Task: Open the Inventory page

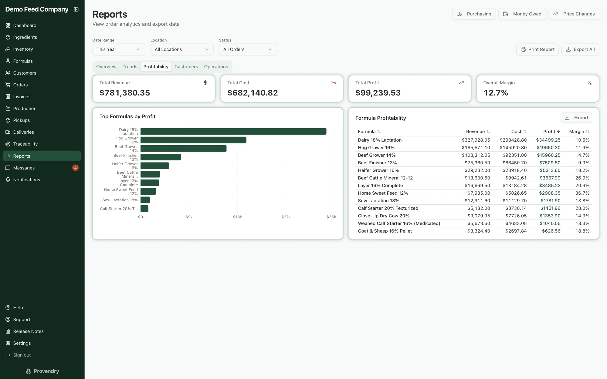Action: 42,49
